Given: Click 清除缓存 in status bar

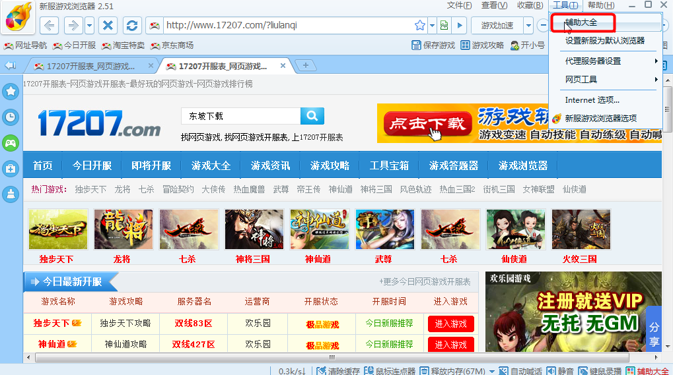Looking at the screenshot, I should coord(338,371).
